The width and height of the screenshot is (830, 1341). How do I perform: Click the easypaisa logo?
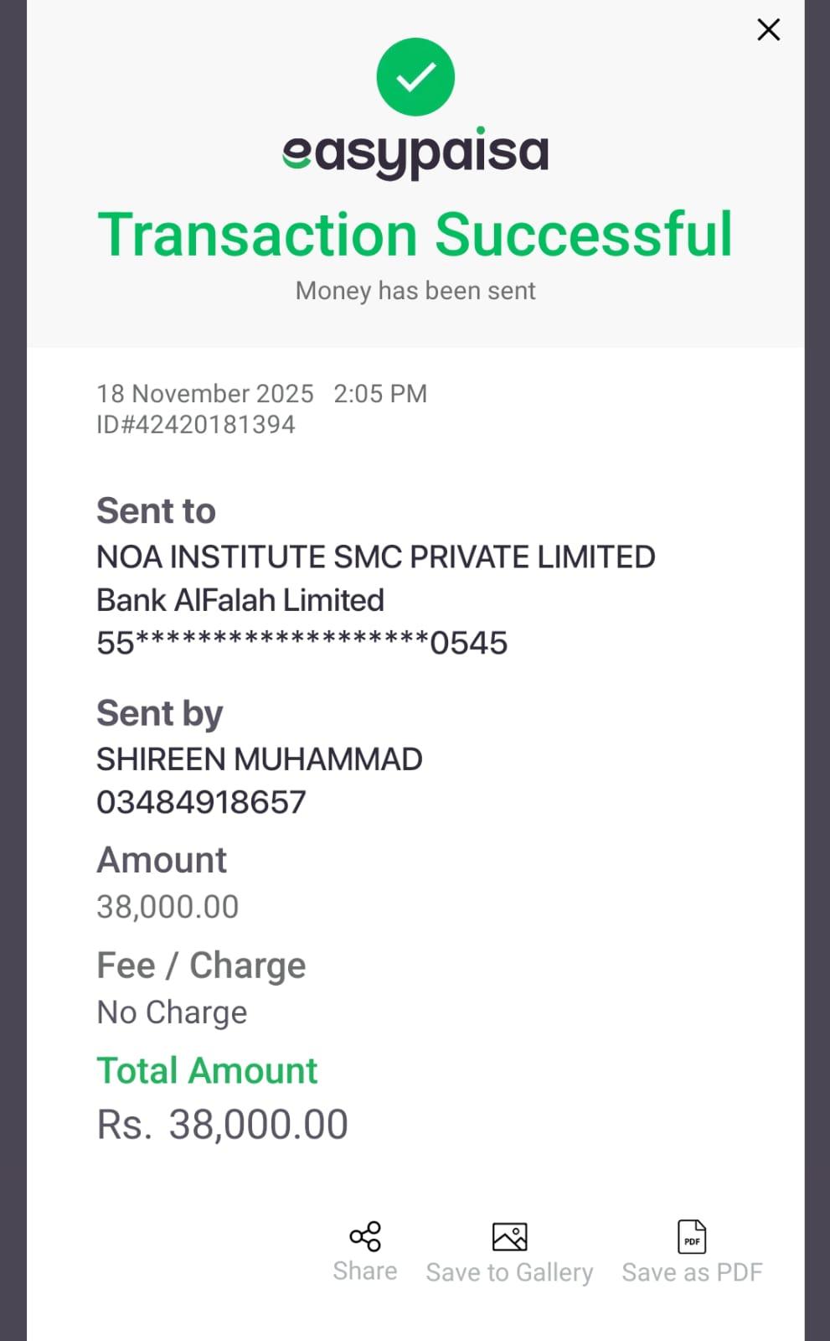click(415, 153)
